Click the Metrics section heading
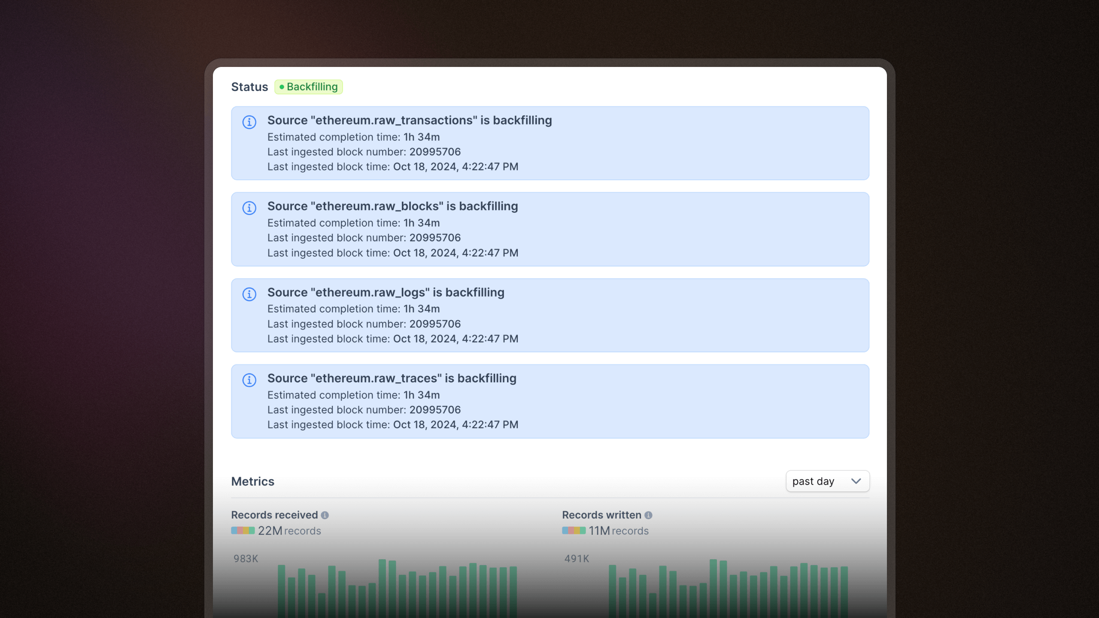 pyautogui.click(x=252, y=482)
